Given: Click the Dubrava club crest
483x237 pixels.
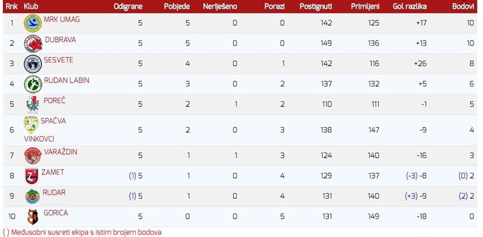Looking at the screenshot, I should [33, 44].
